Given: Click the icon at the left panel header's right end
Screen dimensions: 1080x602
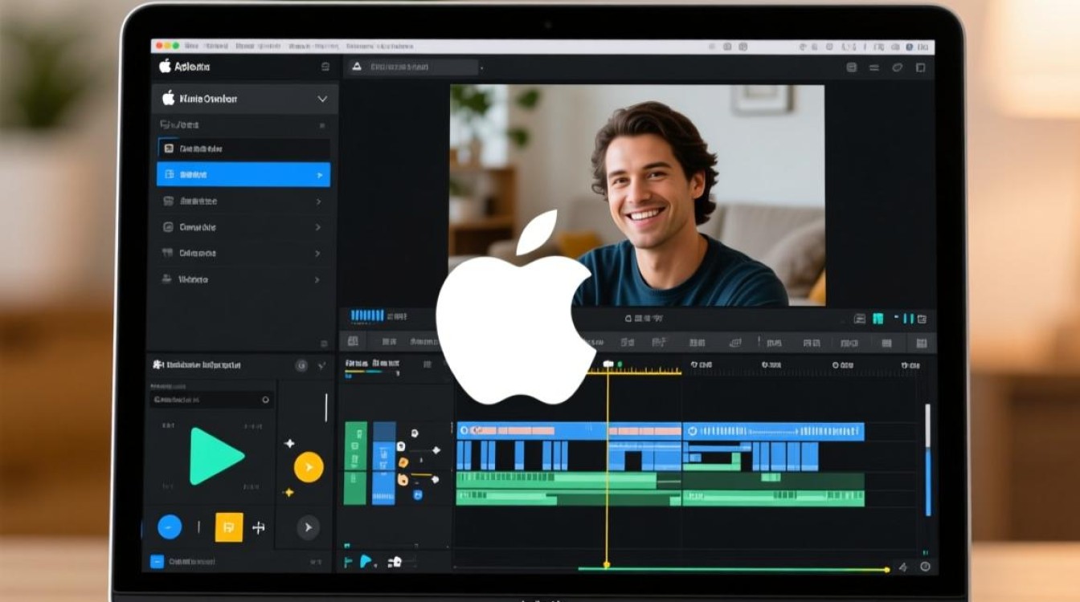Looking at the screenshot, I should coord(325,67).
